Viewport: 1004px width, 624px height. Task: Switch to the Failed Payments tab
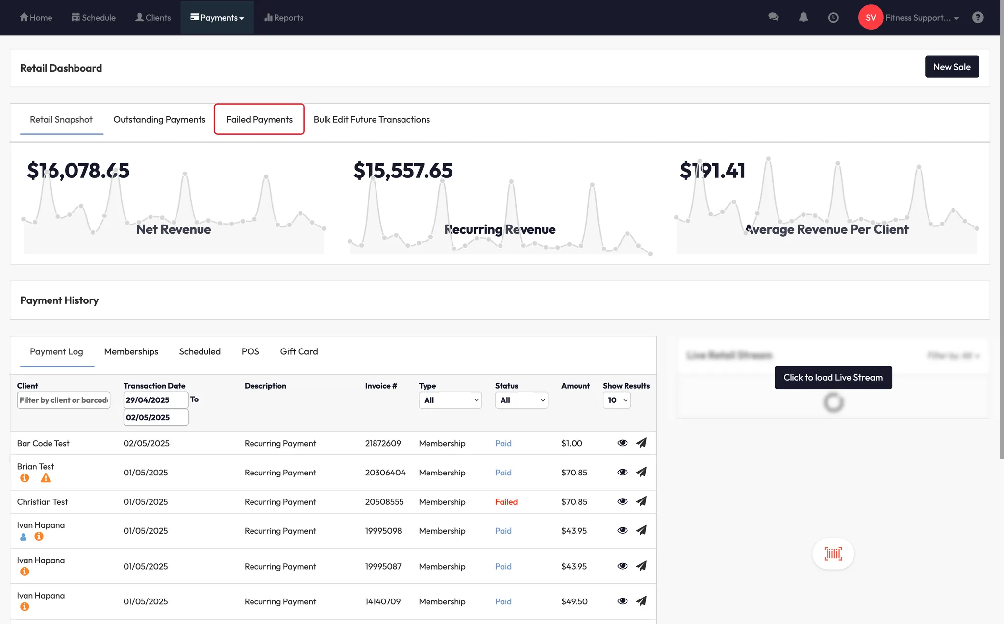[259, 119]
